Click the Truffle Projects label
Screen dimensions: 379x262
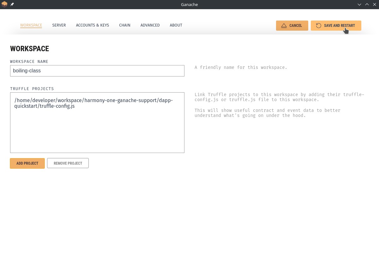[x=32, y=89]
